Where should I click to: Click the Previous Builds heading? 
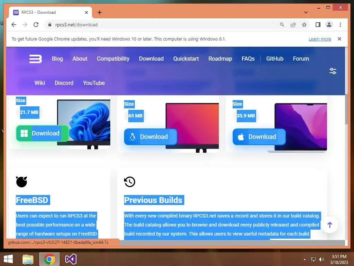(154, 200)
